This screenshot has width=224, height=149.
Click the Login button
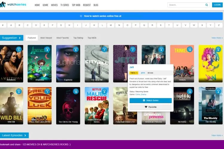click(217, 5)
